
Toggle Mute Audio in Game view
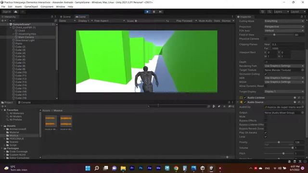(x=205, y=21)
